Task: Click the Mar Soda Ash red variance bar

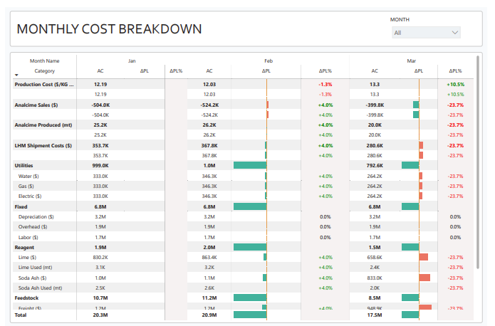Action: (424, 278)
